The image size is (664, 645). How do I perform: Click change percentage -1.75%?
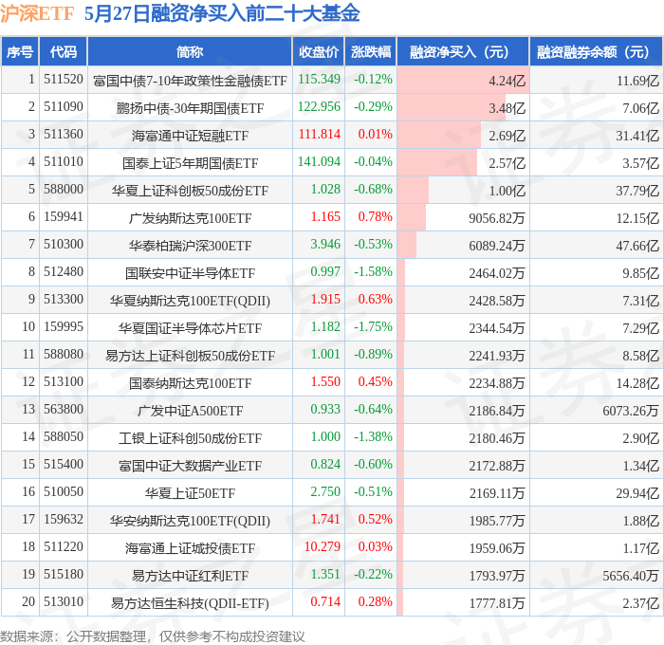(373, 327)
